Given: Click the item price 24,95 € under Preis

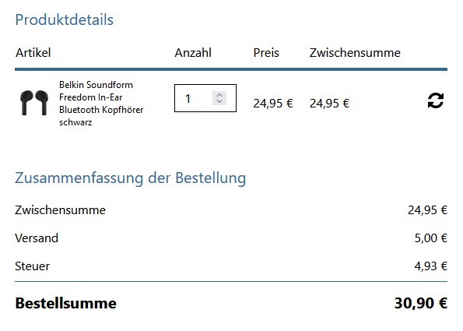Looking at the screenshot, I should (x=273, y=104).
